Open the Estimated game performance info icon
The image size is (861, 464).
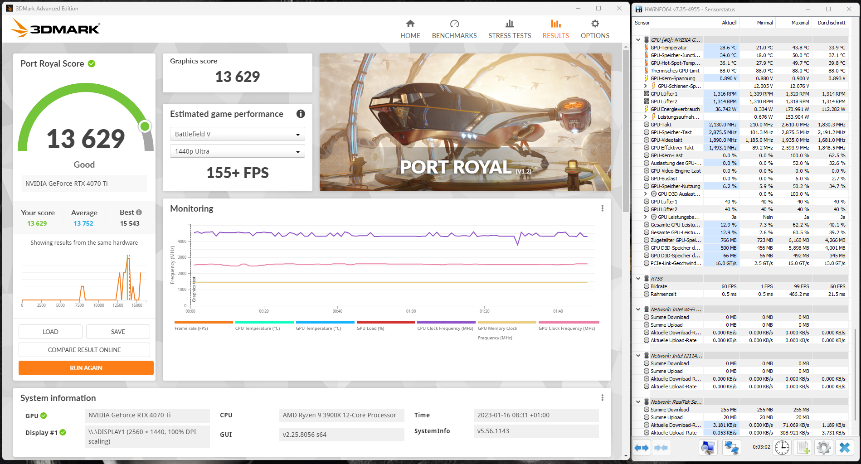coord(301,114)
